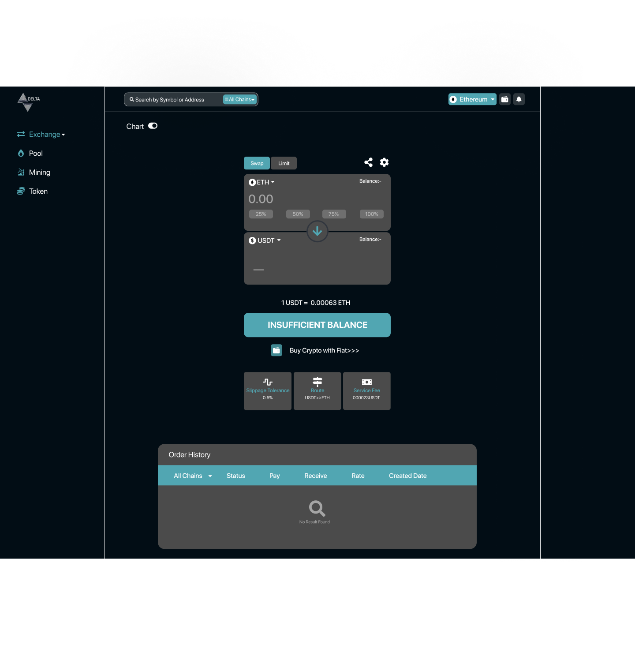Open Pool from the sidebar
This screenshot has height=649, width=635.
point(35,154)
